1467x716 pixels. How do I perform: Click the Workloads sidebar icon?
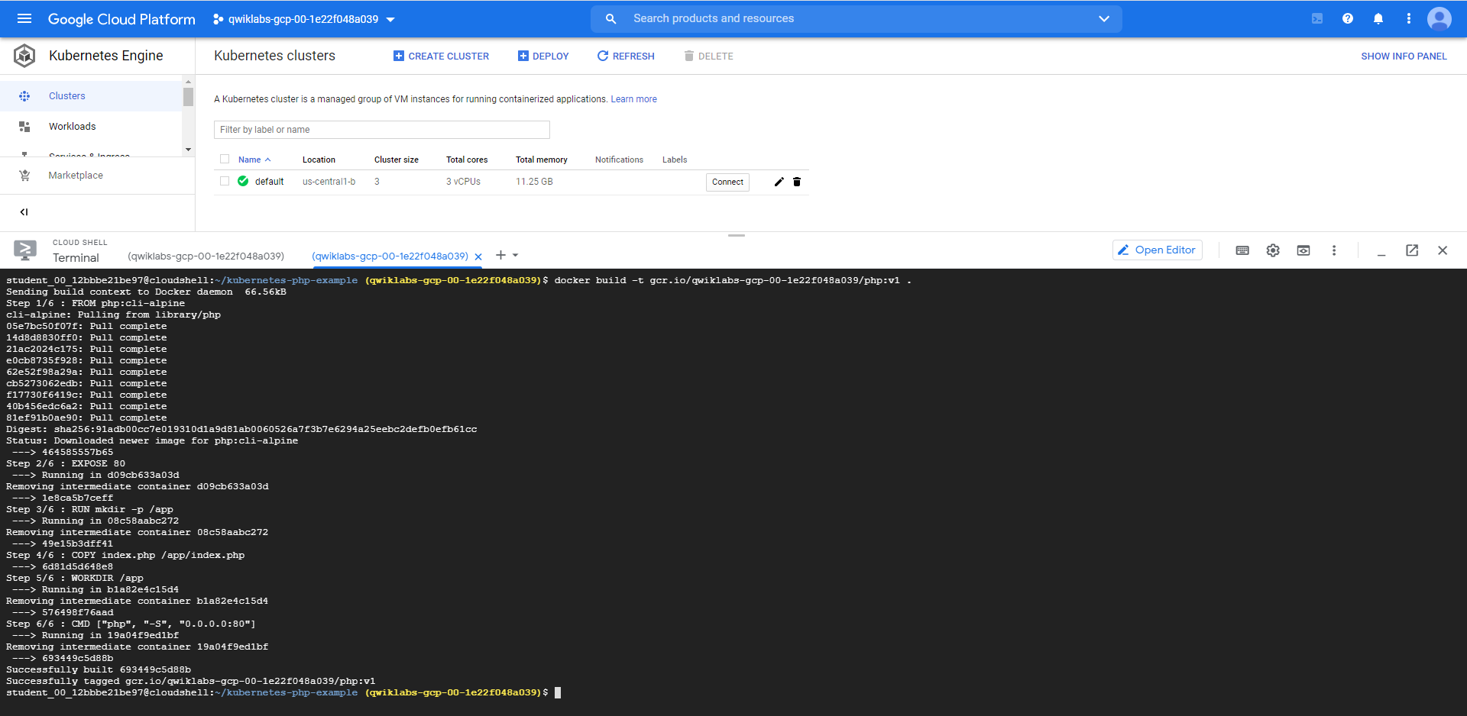(x=24, y=127)
